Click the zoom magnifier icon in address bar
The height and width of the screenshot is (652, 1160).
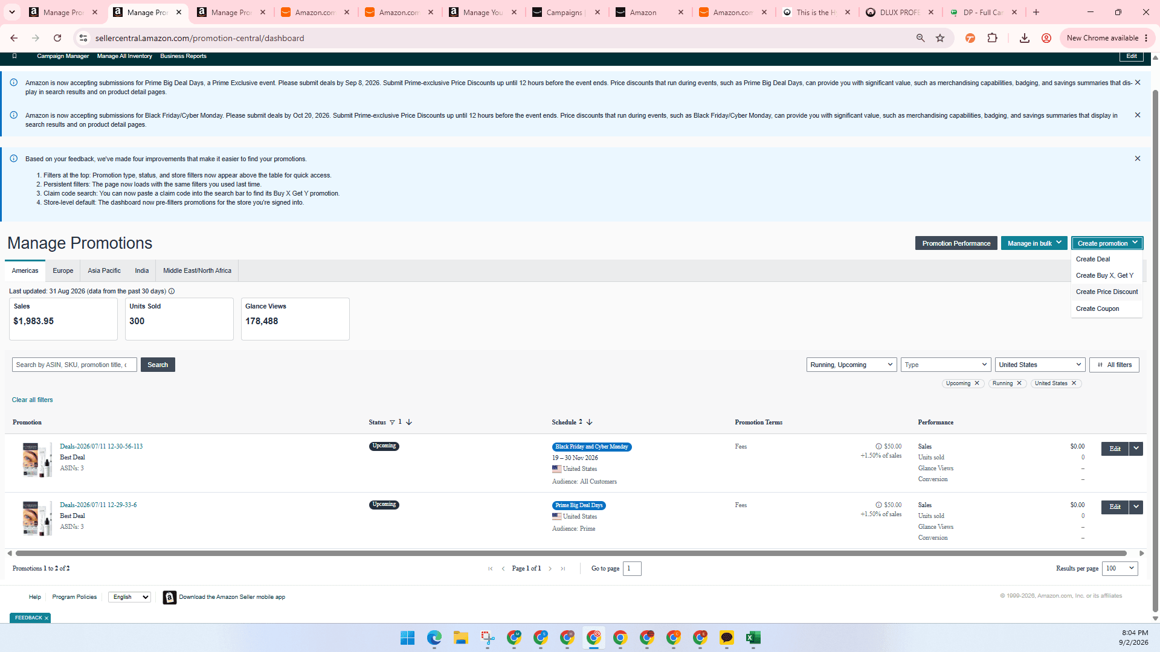coord(921,38)
